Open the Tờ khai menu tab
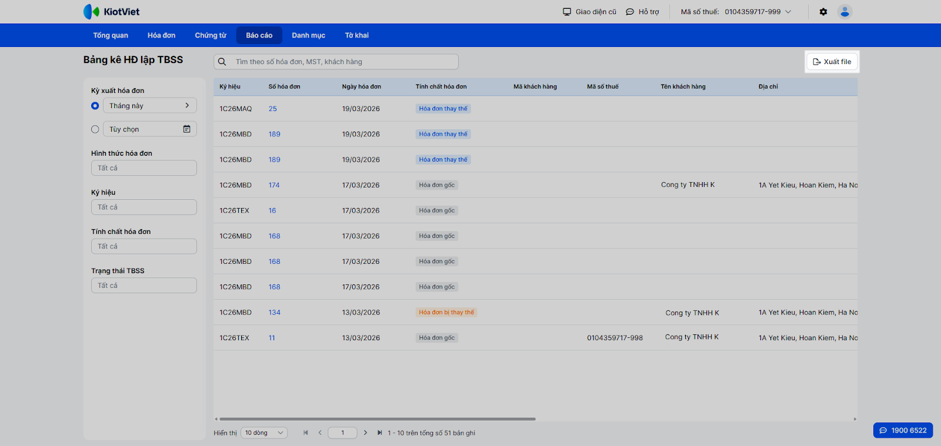Image resolution: width=941 pixels, height=446 pixels. click(356, 35)
